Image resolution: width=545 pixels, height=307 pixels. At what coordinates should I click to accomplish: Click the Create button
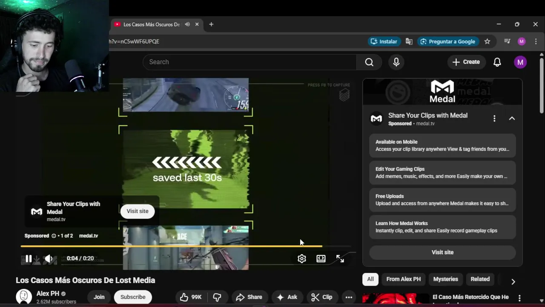point(466,62)
